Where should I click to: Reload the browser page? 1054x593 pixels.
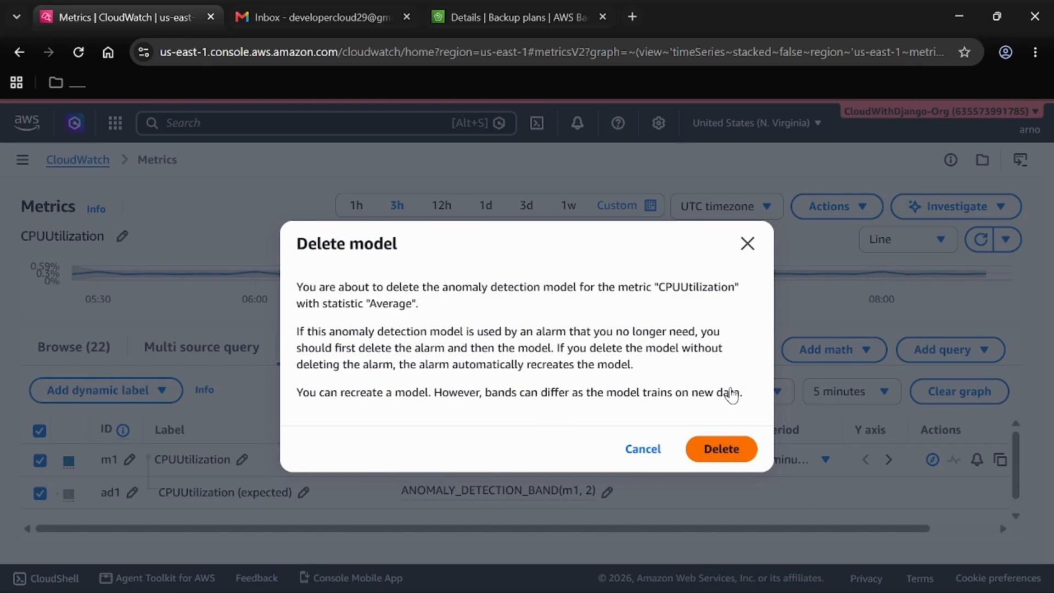(x=79, y=52)
